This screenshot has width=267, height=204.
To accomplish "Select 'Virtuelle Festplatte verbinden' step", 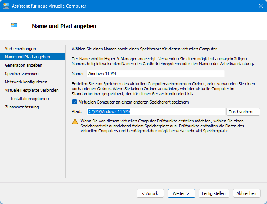I will point(32,90).
